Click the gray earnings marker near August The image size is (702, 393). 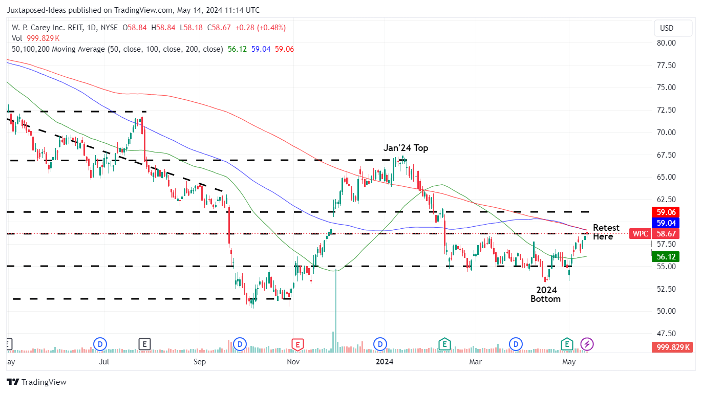[x=145, y=344]
